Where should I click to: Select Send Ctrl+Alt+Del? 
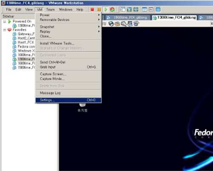[x=68, y=62]
